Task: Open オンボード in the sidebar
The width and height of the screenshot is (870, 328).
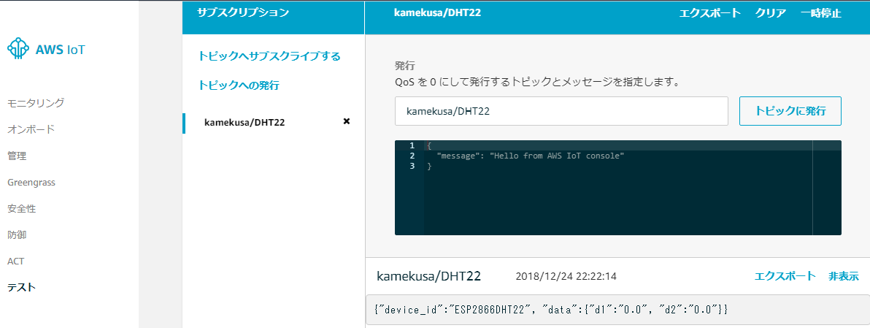Action: pyautogui.click(x=31, y=129)
